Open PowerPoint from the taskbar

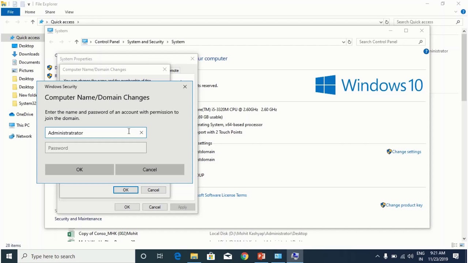tap(261, 256)
